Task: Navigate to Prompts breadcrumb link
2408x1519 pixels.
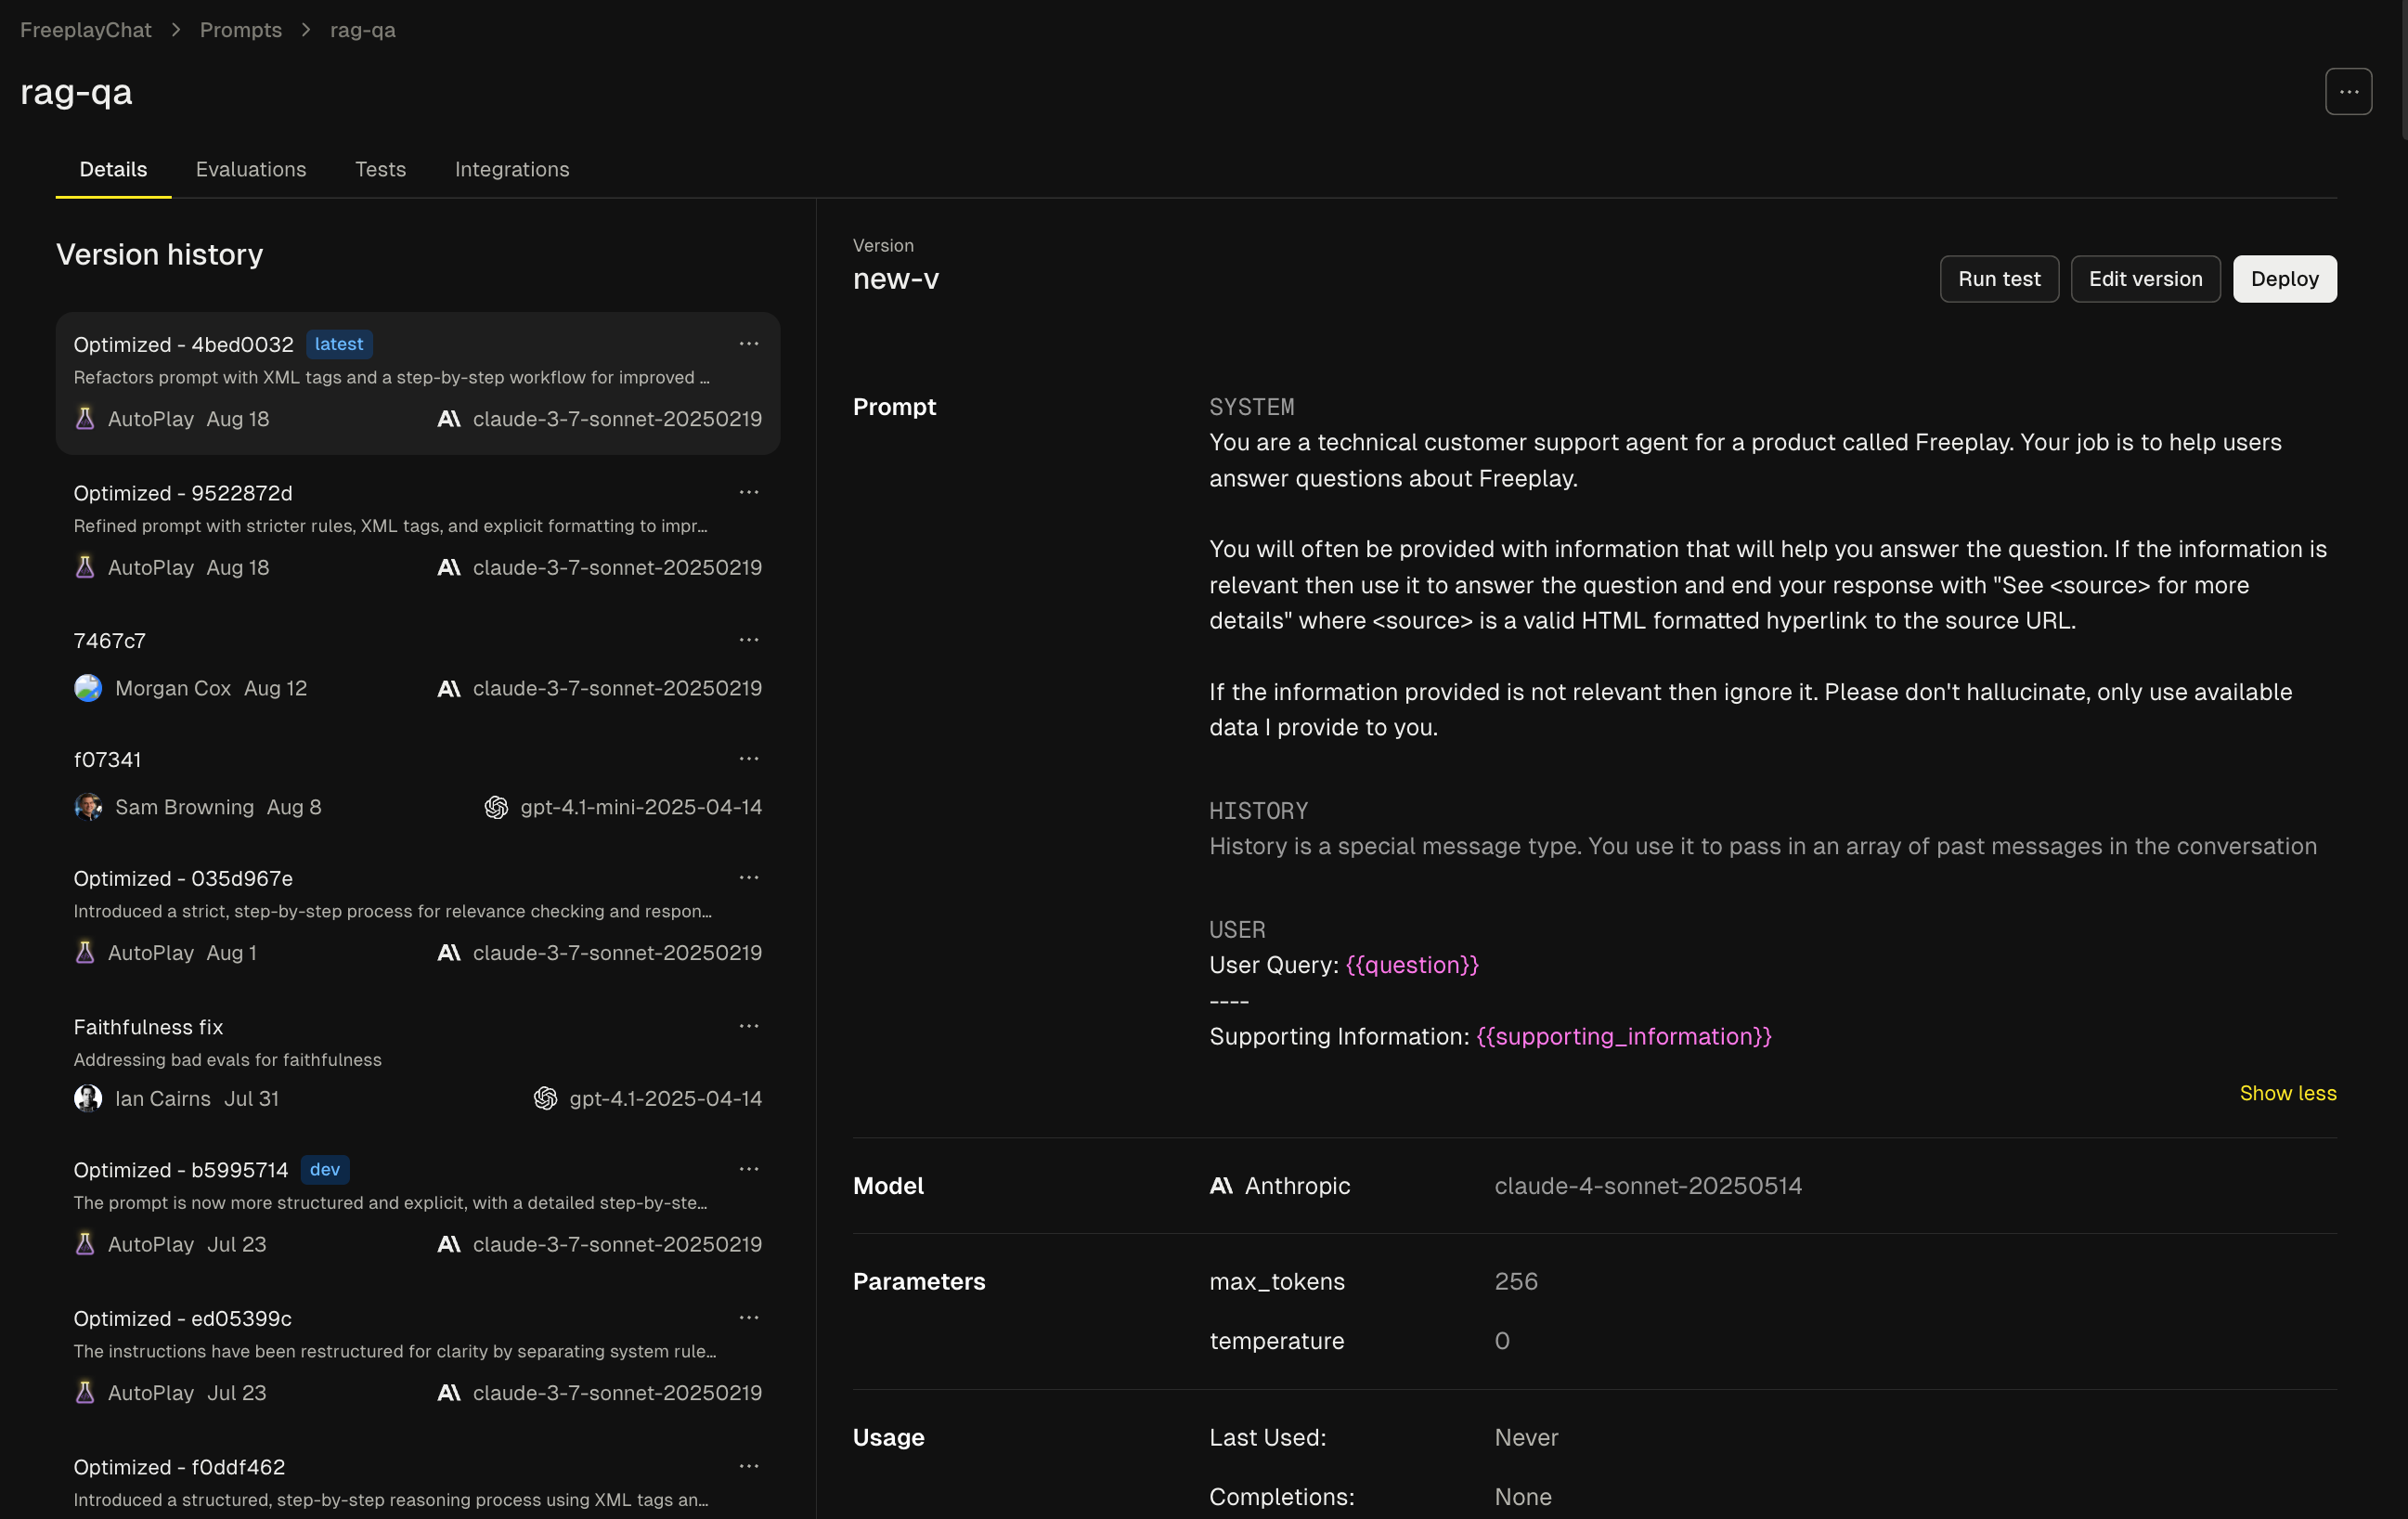Action: (240, 30)
